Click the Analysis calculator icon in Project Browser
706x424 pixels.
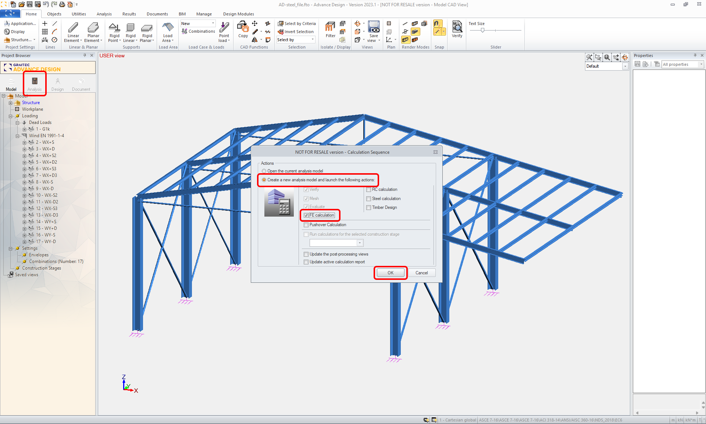coord(35,81)
